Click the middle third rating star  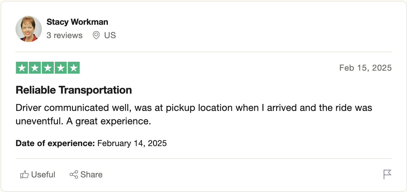pyautogui.click(x=48, y=68)
